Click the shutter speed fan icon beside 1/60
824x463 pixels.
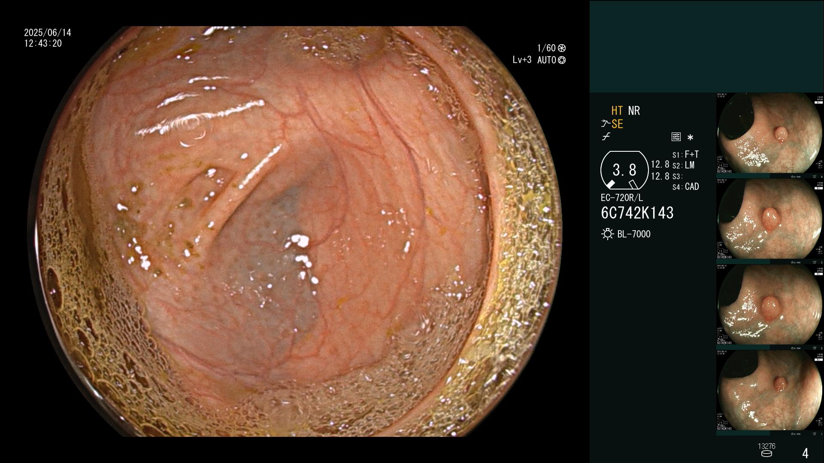tap(561, 48)
